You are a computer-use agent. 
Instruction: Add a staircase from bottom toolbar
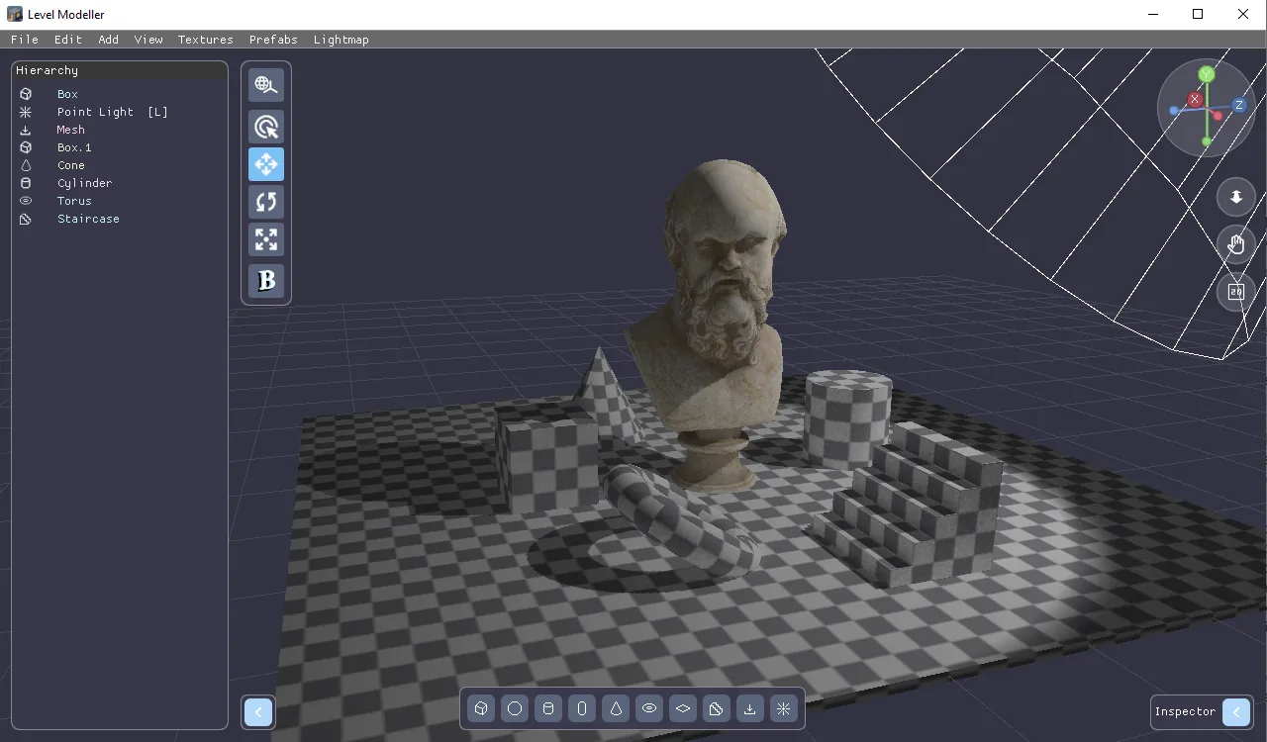point(717,708)
